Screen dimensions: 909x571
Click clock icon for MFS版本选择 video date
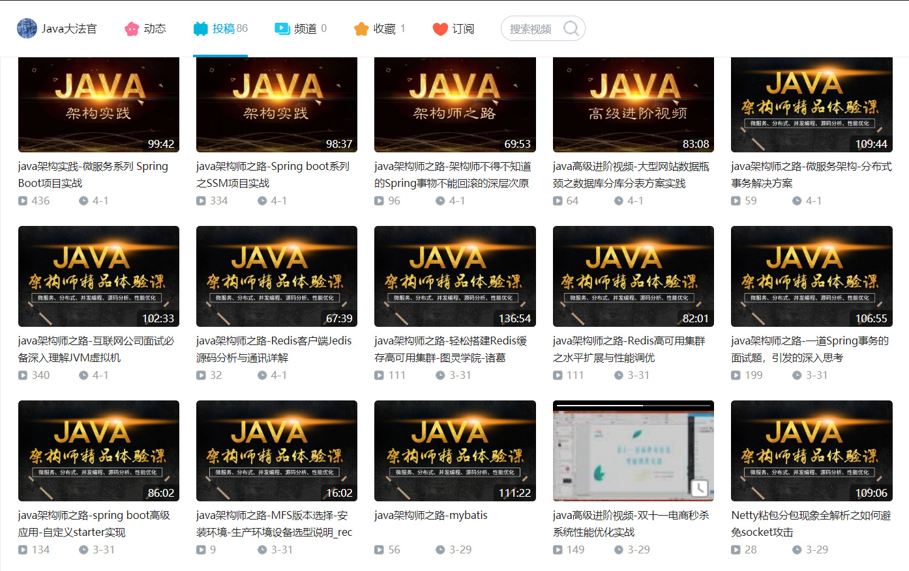(x=262, y=550)
